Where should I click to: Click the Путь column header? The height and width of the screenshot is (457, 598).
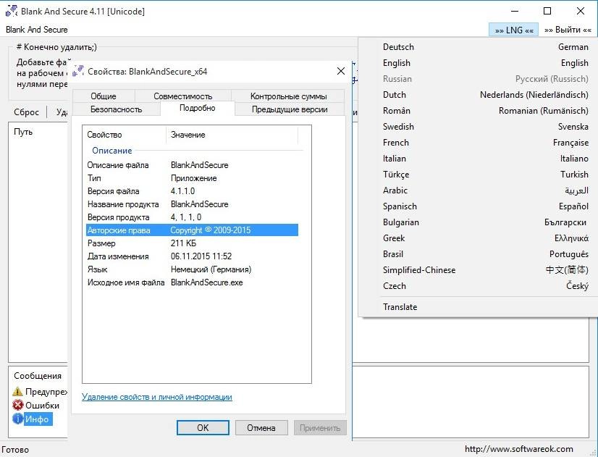(23, 132)
